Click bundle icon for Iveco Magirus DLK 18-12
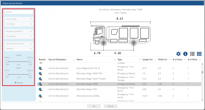This screenshot has height=110, width=205. pyautogui.click(x=40, y=68)
